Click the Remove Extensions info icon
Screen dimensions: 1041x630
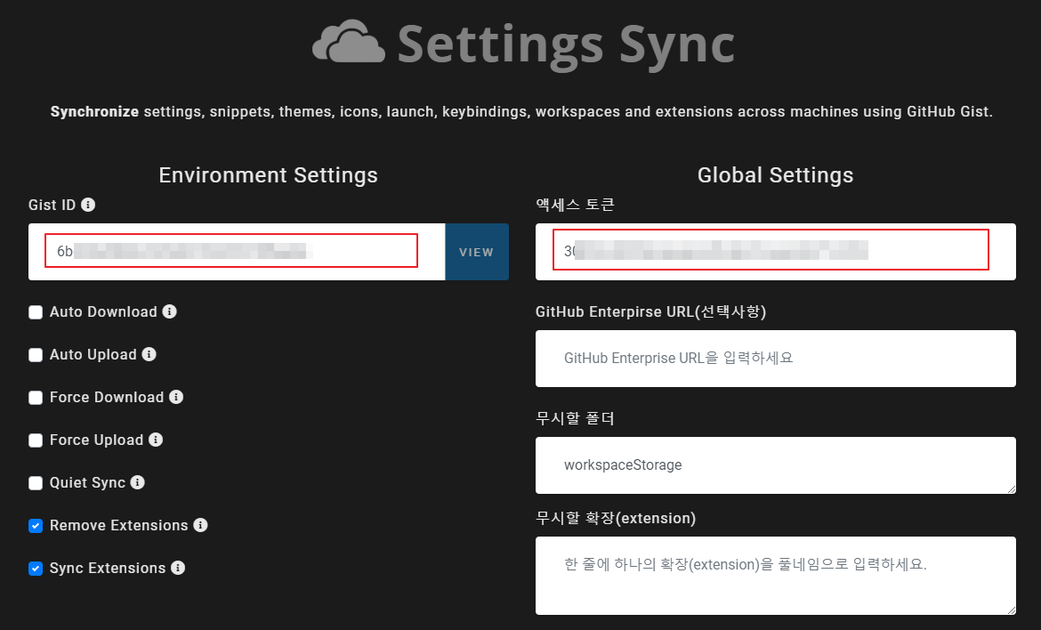[x=200, y=525]
